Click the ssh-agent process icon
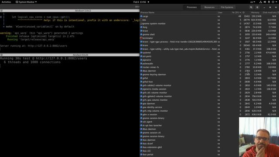279x157 pixels. pos(141,122)
